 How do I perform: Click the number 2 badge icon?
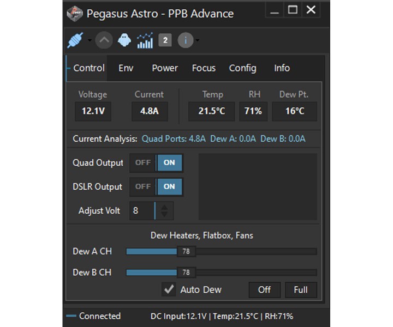click(165, 40)
